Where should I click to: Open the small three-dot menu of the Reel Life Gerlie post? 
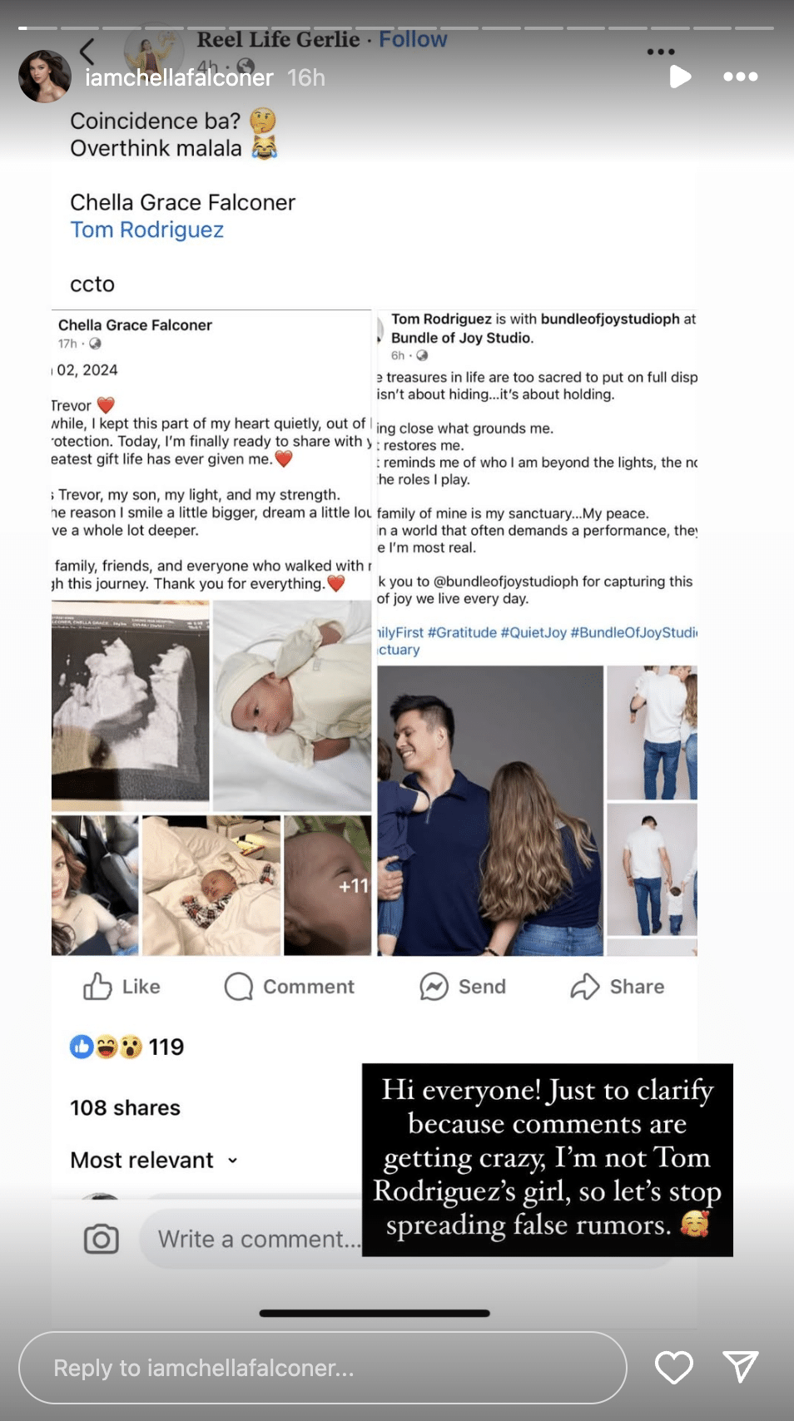pyautogui.click(x=661, y=52)
